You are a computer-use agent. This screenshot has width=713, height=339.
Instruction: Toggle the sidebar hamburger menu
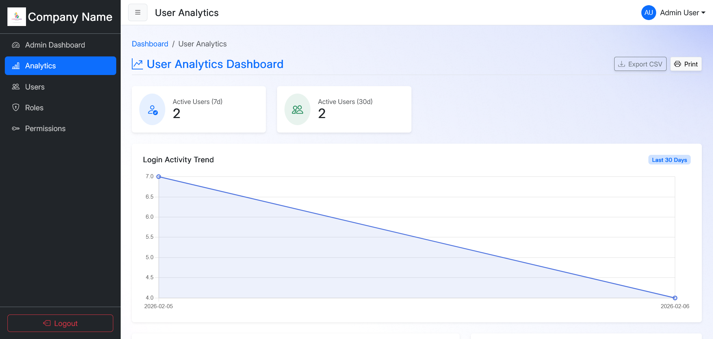(x=138, y=13)
